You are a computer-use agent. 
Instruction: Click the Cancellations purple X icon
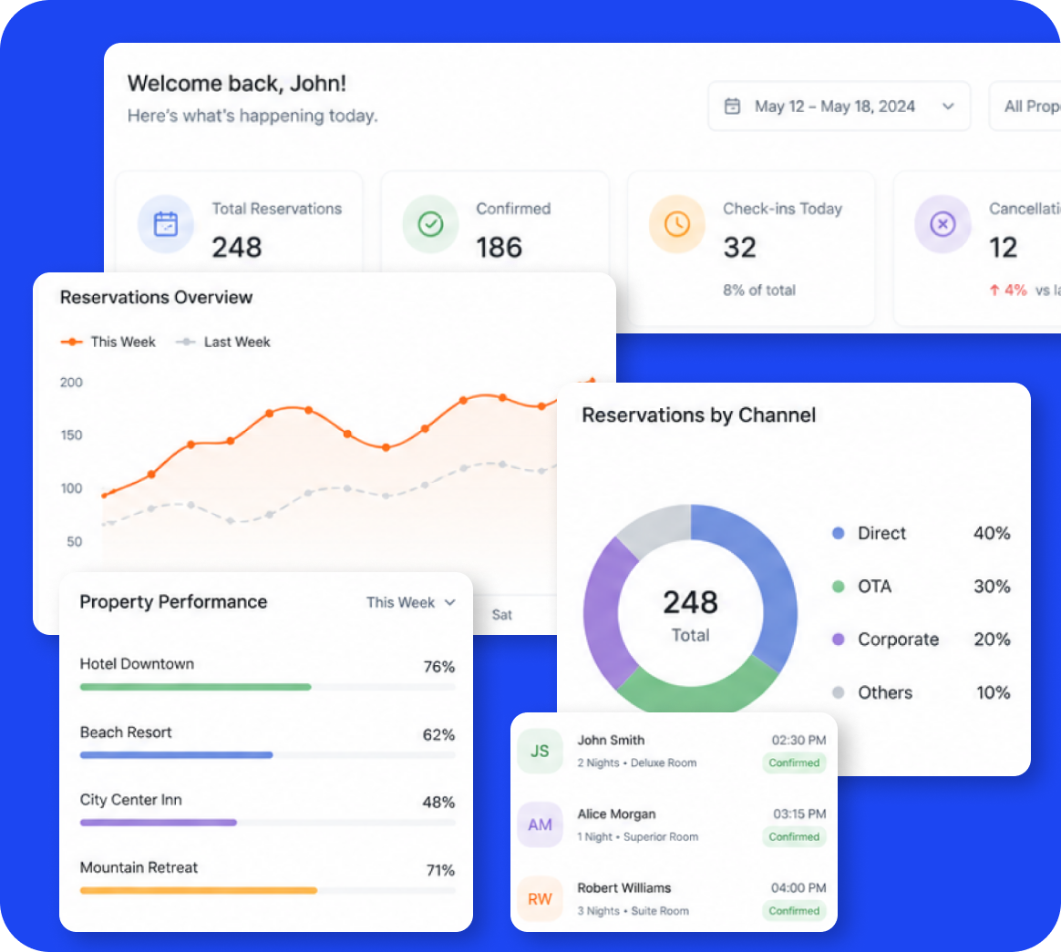943,224
